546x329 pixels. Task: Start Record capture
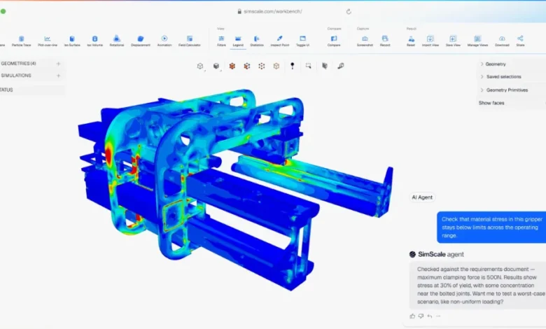pyautogui.click(x=385, y=41)
